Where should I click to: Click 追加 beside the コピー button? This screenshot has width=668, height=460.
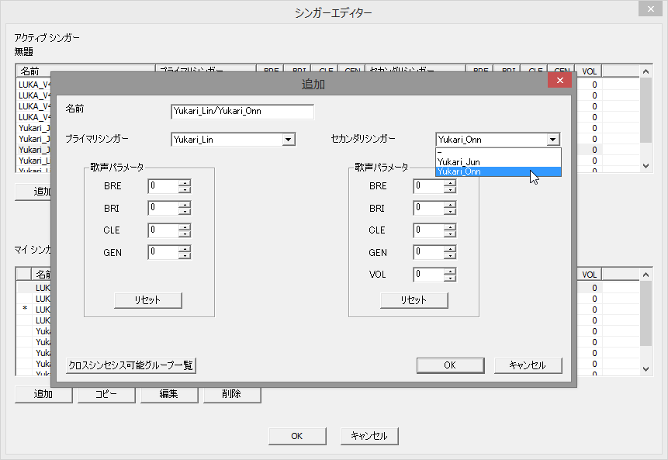43,394
